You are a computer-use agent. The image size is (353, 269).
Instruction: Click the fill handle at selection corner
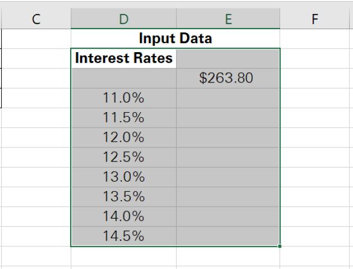pos(279,245)
